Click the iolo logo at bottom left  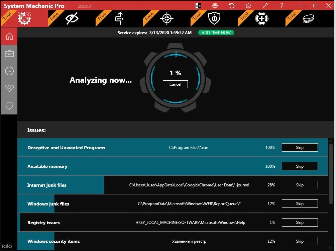tap(7, 246)
